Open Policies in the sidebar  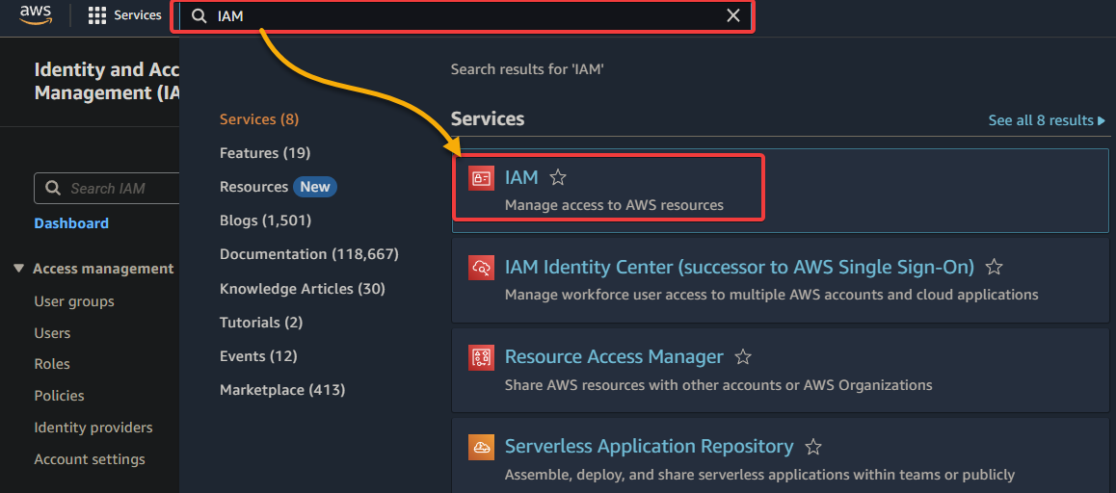pos(59,396)
